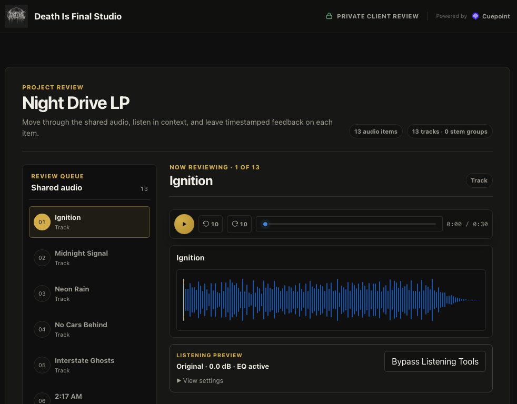The height and width of the screenshot is (404, 517).
Task: Click NOW REVIEWING · 1 OF 13 label
Action: pos(214,167)
